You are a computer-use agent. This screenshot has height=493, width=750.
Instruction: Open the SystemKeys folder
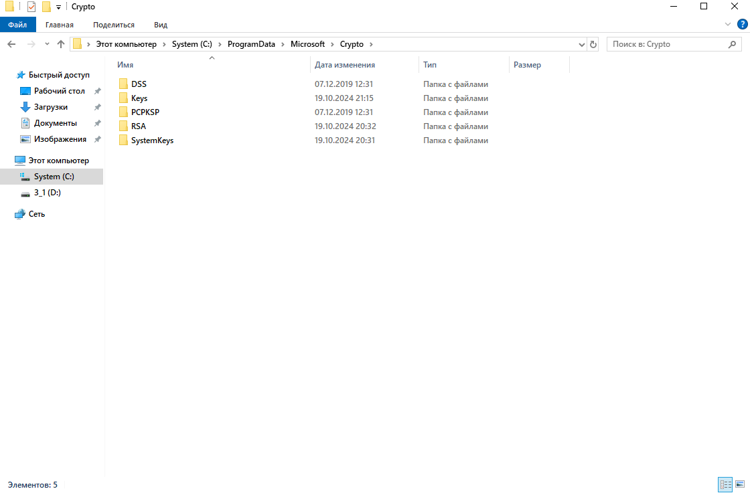(x=153, y=140)
